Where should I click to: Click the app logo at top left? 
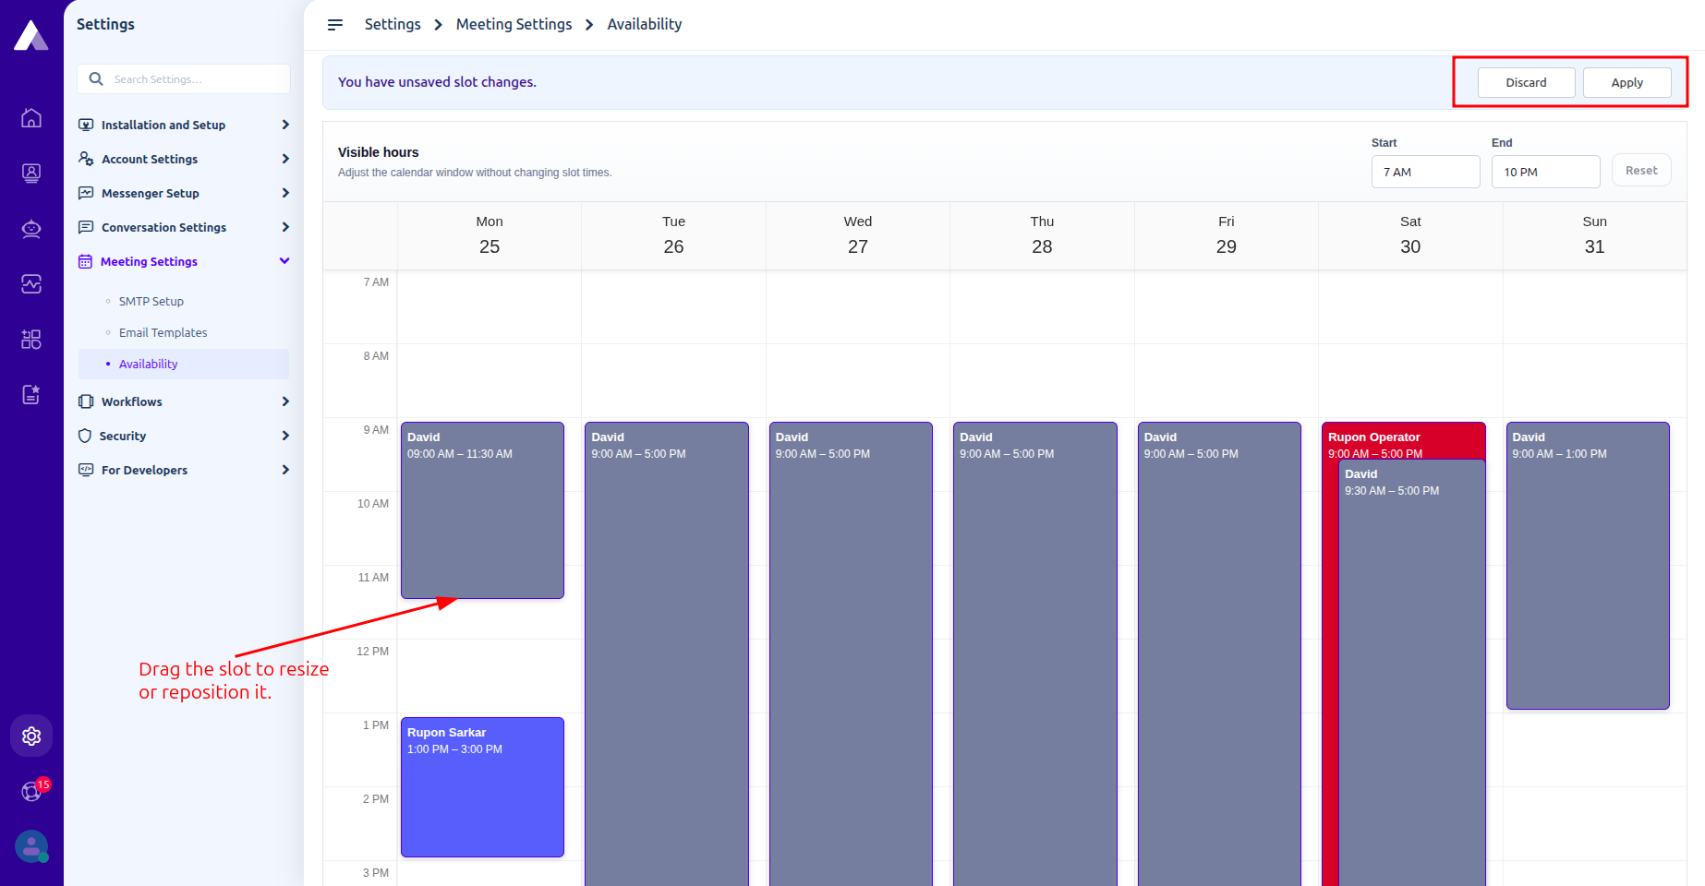coord(31,35)
